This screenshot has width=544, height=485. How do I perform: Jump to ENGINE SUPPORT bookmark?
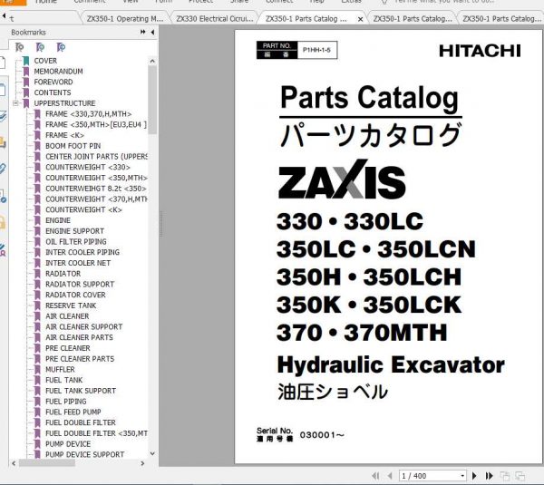click(74, 231)
